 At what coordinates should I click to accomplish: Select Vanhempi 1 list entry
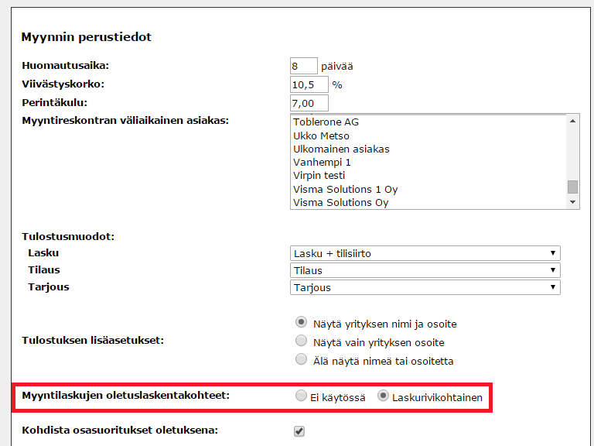coord(322,163)
